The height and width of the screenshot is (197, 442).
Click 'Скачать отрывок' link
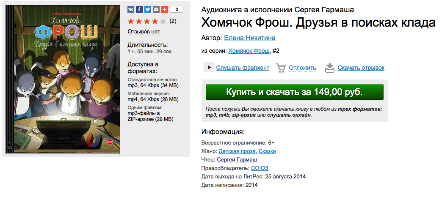pos(361,68)
